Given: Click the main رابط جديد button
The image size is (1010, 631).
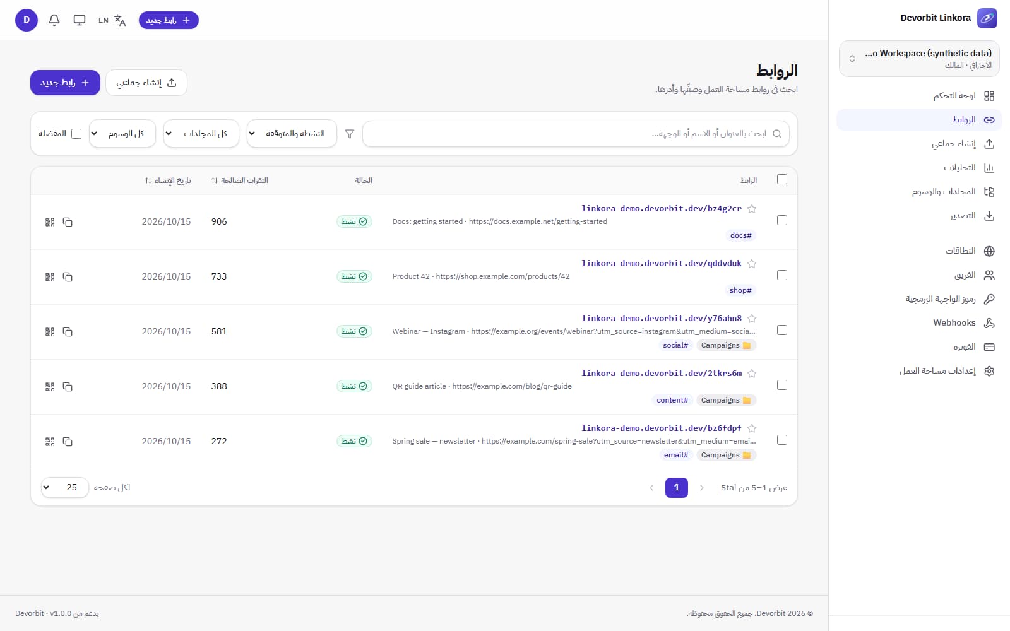Looking at the screenshot, I should pos(65,83).
